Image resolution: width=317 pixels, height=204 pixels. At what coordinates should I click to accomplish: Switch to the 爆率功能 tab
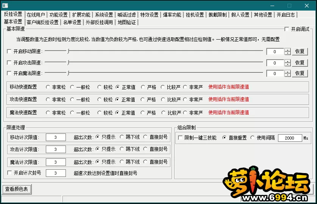pos(172,15)
